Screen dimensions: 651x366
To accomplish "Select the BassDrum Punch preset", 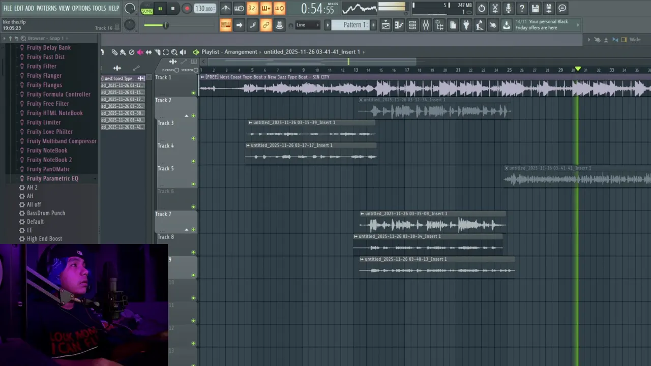I will pos(46,213).
